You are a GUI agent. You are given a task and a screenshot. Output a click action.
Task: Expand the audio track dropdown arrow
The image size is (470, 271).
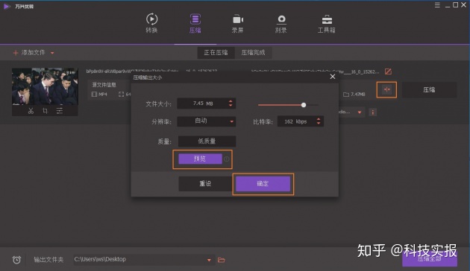click(x=360, y=112)
